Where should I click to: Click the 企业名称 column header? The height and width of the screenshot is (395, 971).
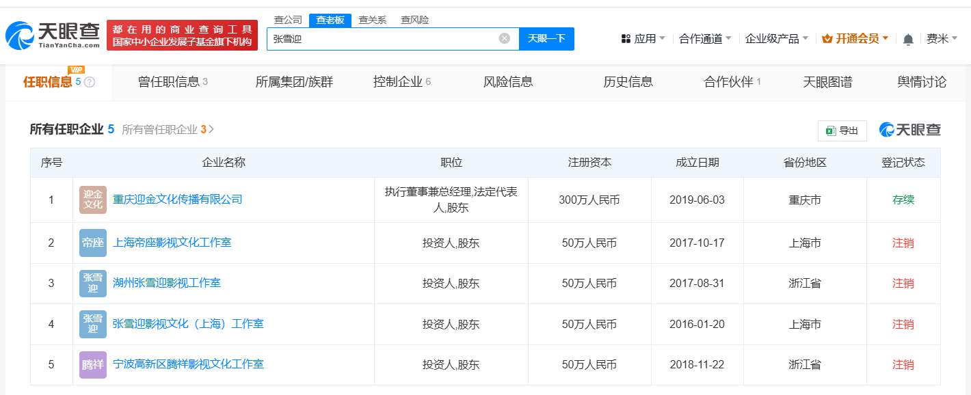[x=224, y=163]
